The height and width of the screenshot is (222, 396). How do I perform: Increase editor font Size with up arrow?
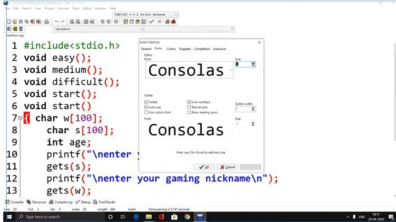click(253, 63)
